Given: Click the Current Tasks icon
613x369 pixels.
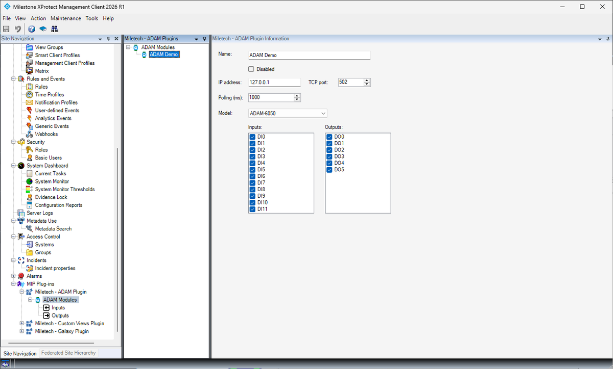Looking at the screenshot, I should point(30,174).
